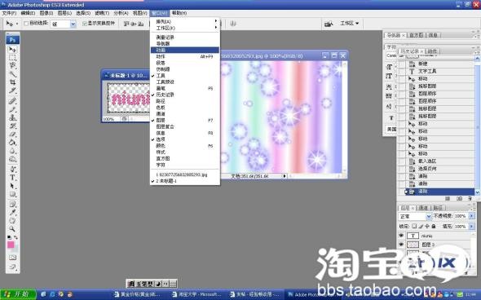
Task: Open the layer blend mode 正常 dropdown
Action: (x=415, y=216)
